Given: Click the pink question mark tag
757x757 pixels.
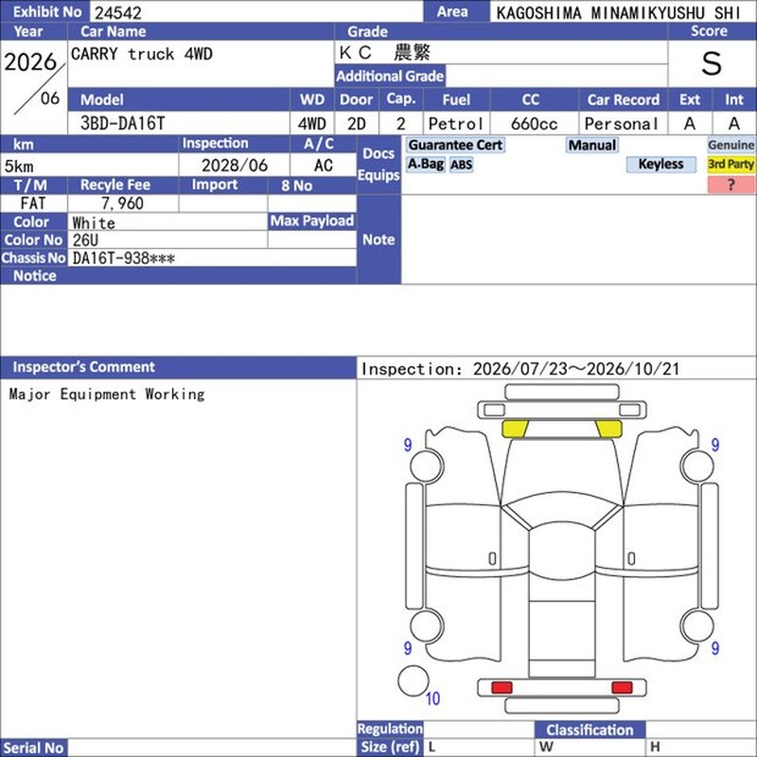Looking at the screenshot, I should [x=731, y=185].
